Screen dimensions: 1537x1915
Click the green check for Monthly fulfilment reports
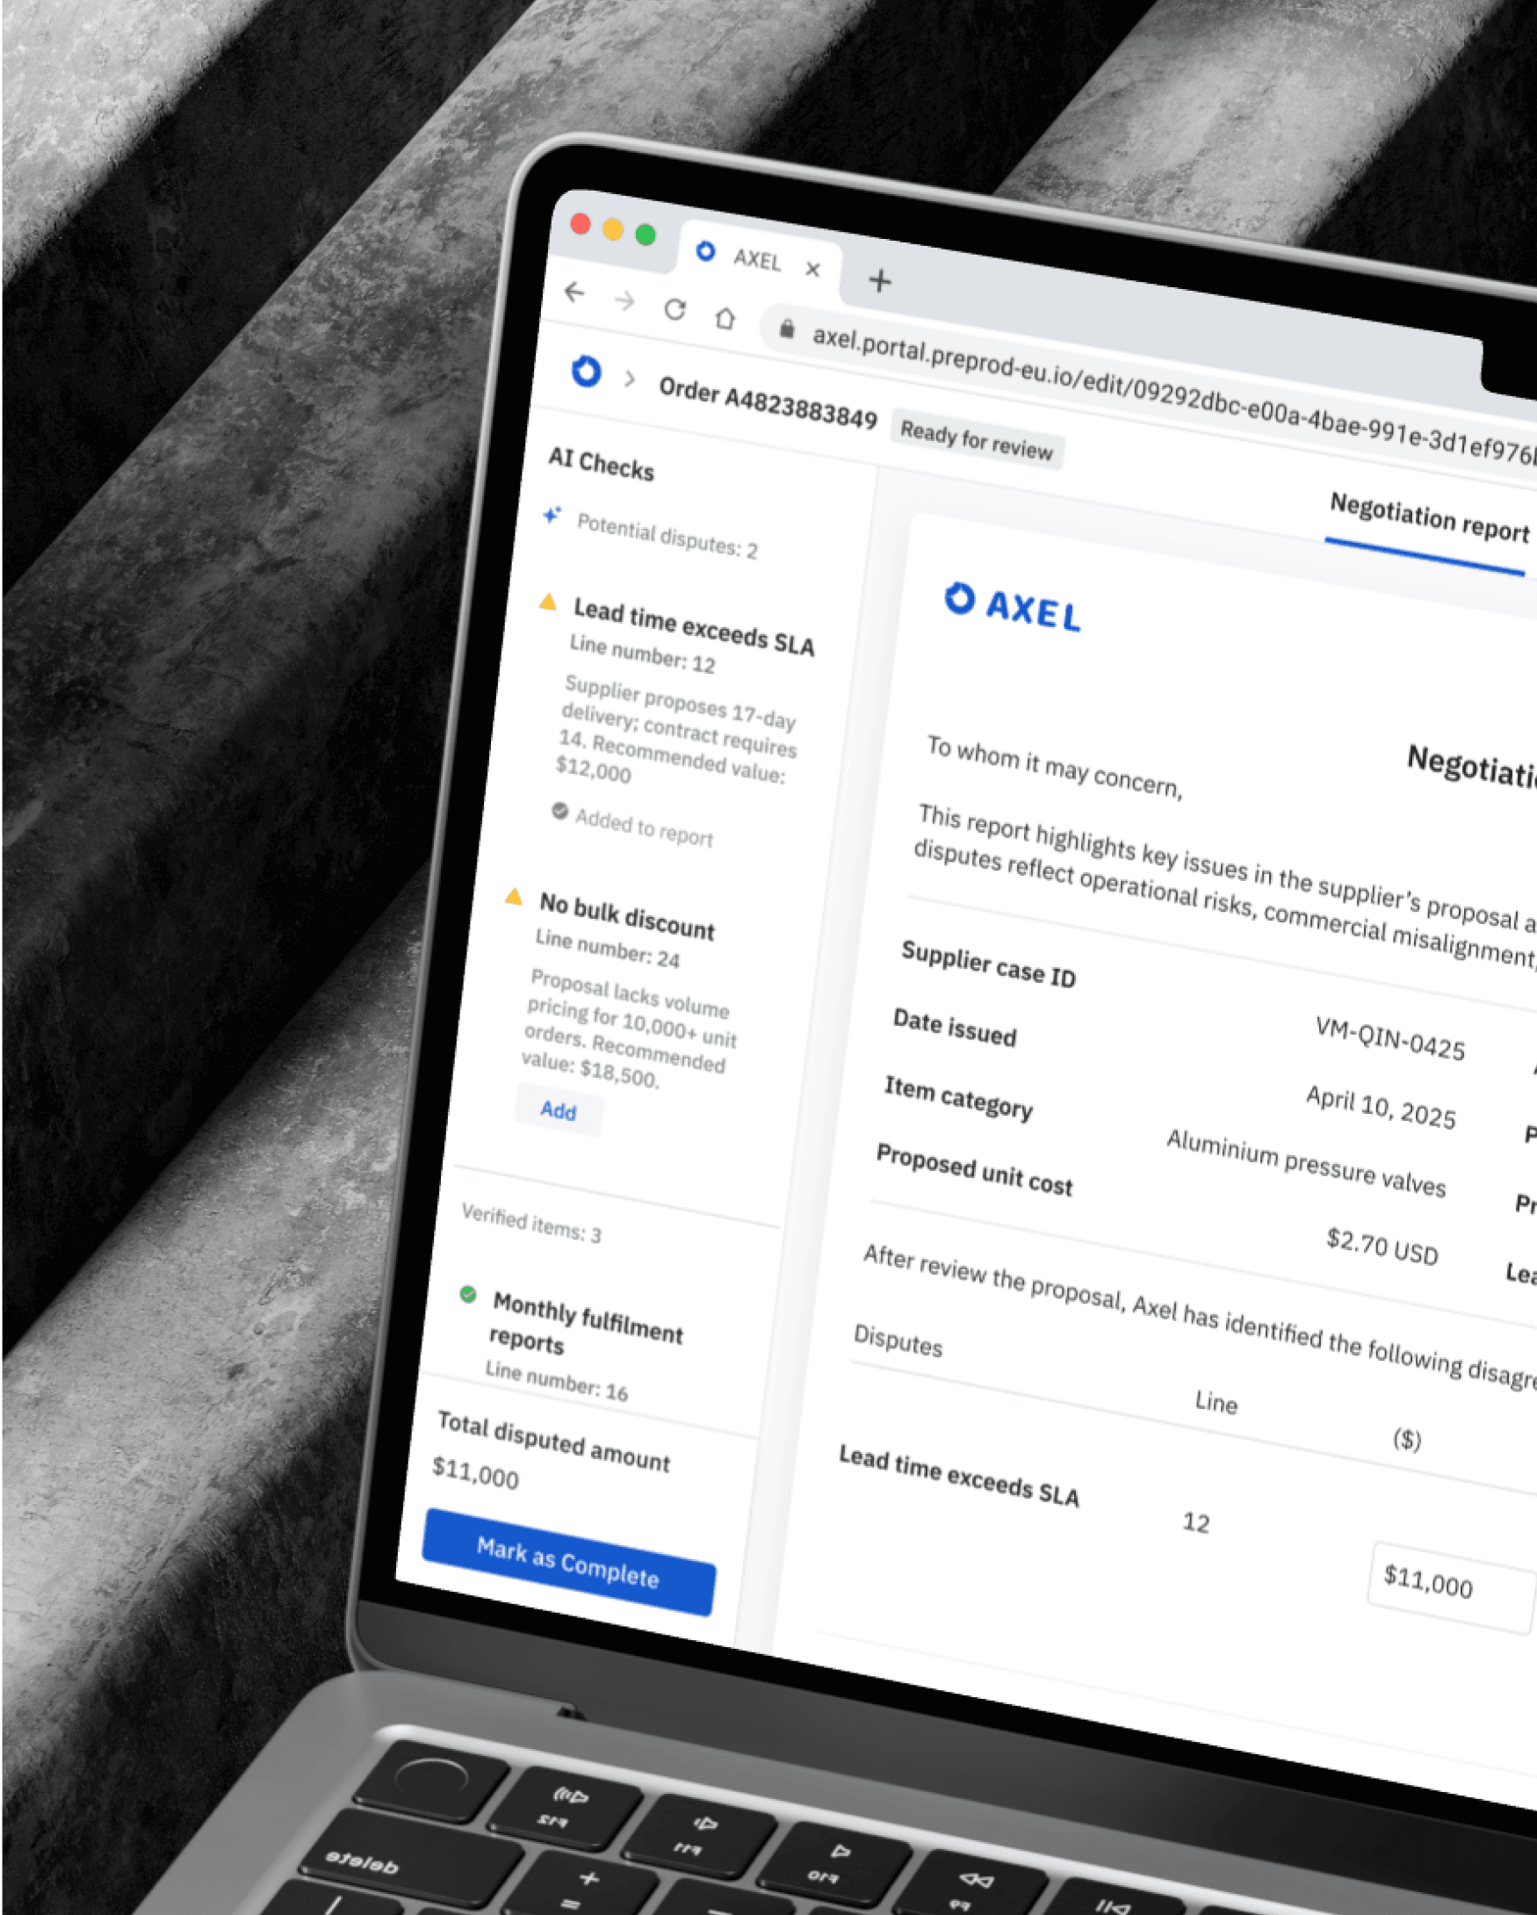(x=468, y=1294)
